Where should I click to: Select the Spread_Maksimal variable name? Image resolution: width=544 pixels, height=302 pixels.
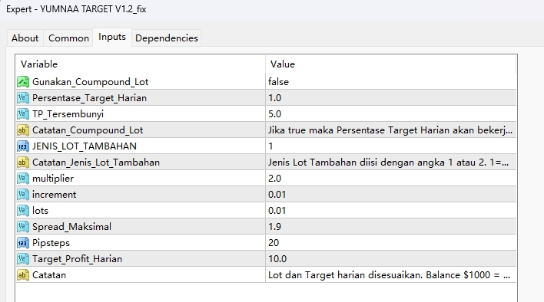pos(71,227)
